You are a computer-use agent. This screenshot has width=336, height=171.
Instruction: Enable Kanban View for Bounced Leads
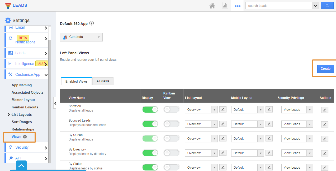tap(171, 124)
